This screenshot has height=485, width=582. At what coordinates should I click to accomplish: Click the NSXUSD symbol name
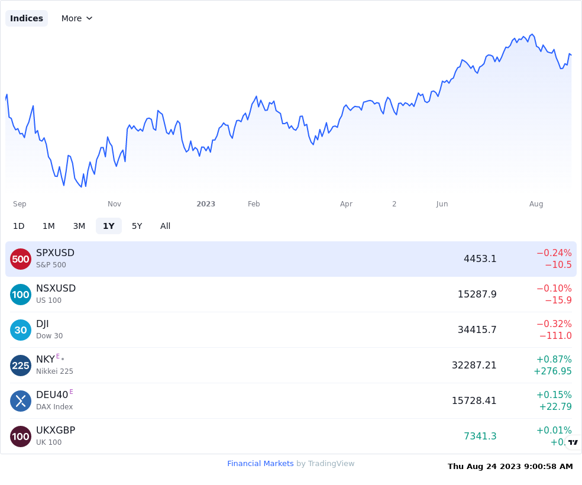tap(56, 288)
